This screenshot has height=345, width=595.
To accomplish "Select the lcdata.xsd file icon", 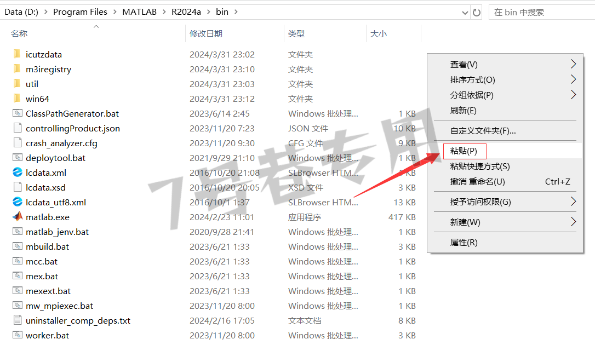I will [x=18, y=187].
